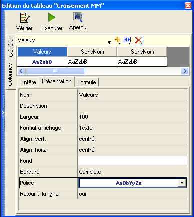The height and width of the screenshot is (217, 194).
Task: Click the small arrow on the left edge
Action: point(3,113)
